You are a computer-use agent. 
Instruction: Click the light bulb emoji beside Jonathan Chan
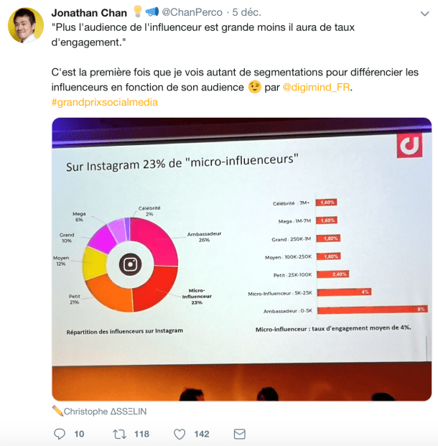[x=138, y=11]
